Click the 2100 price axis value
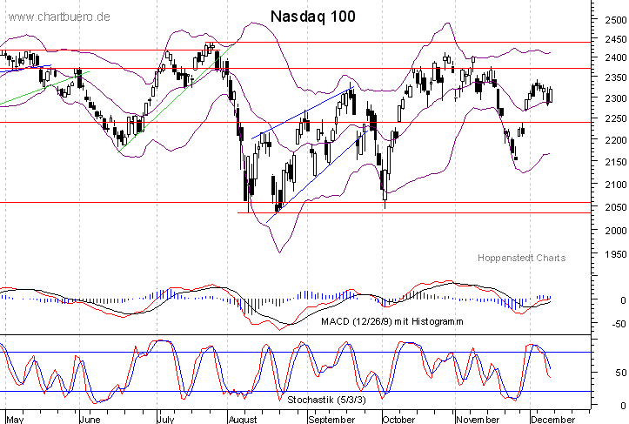This screenshot has height=424, width=629. 615,185
